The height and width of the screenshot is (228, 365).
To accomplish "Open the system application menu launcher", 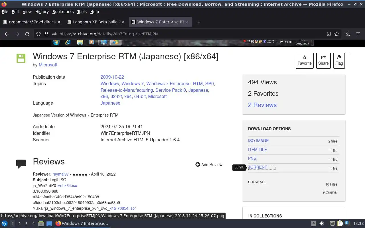I will pos(4,224).
